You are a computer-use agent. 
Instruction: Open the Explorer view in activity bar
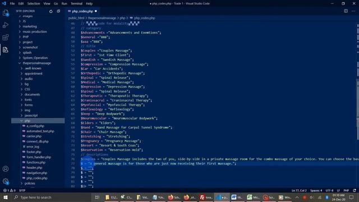coord(6,13)
